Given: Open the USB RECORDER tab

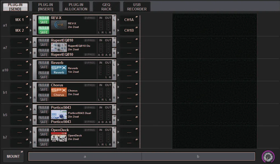Looking at the screenshot, I should point(137,7).
